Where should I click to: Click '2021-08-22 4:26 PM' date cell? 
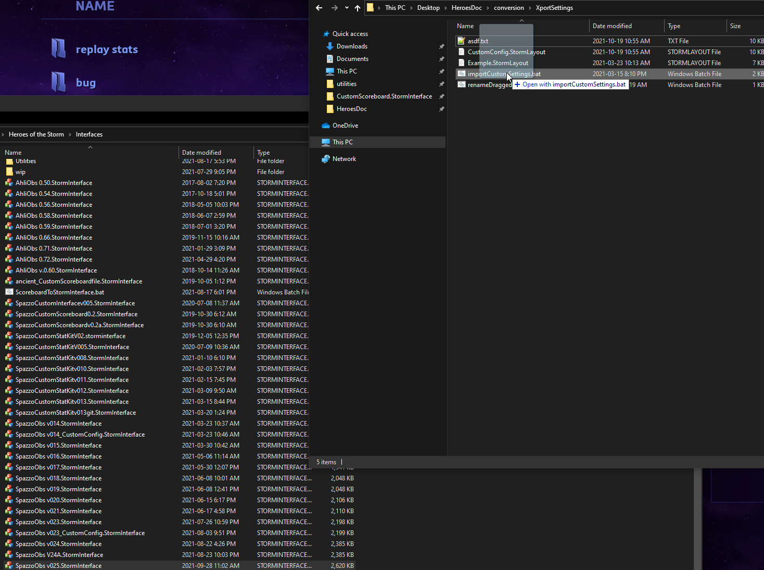point(209,544)
